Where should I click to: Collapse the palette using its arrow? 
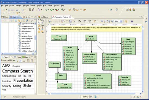click(38, 20)
